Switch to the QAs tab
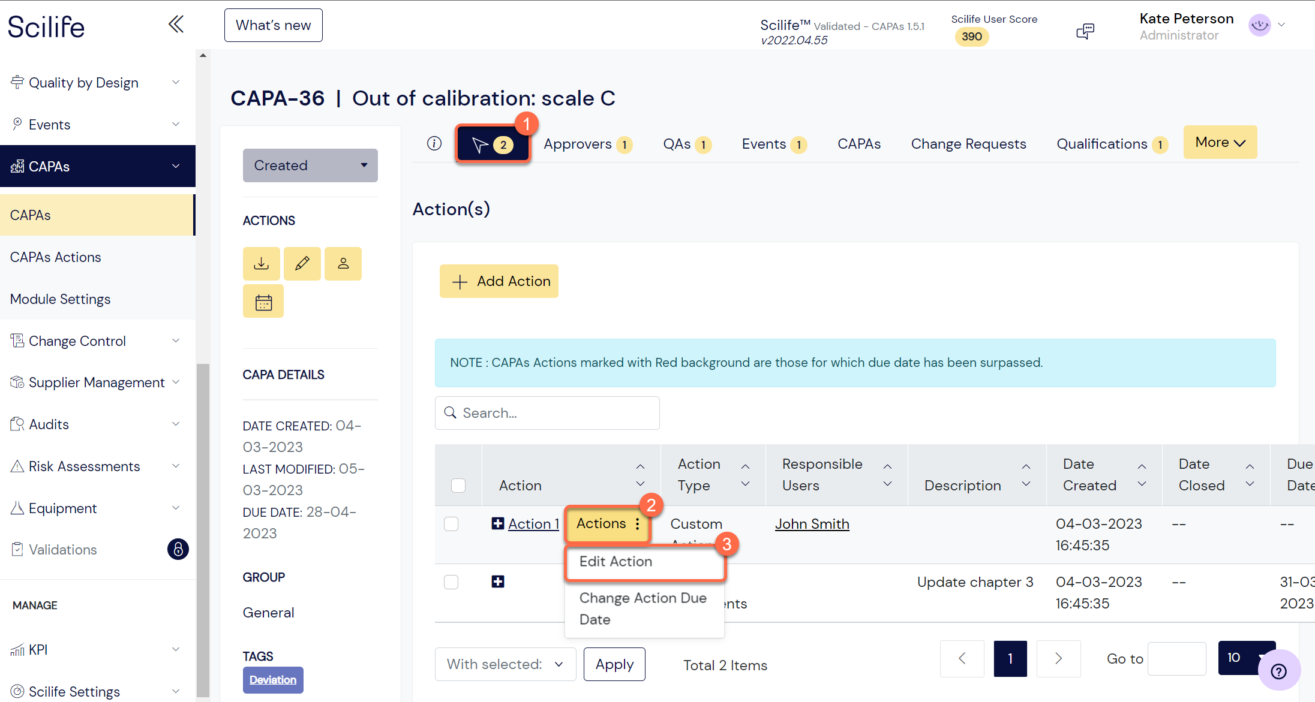Screen dimensions: 1315x702 click(x=687, y=144)
